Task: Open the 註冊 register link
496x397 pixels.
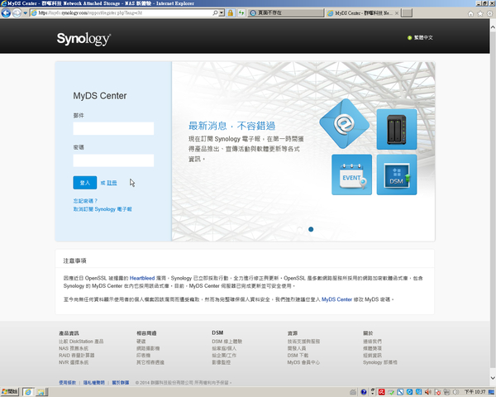Action: (112, 183)
